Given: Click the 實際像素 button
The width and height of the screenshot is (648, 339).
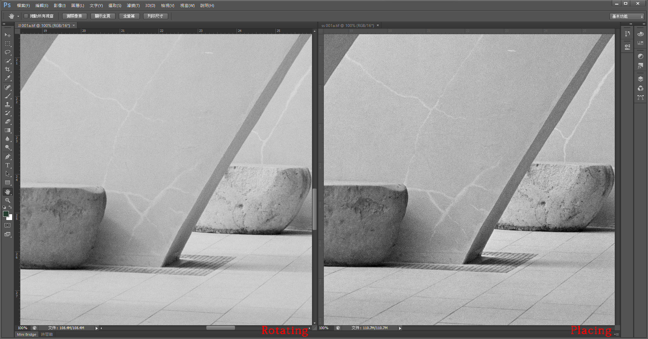Looking at the screenshot, I should click(74, 16).
